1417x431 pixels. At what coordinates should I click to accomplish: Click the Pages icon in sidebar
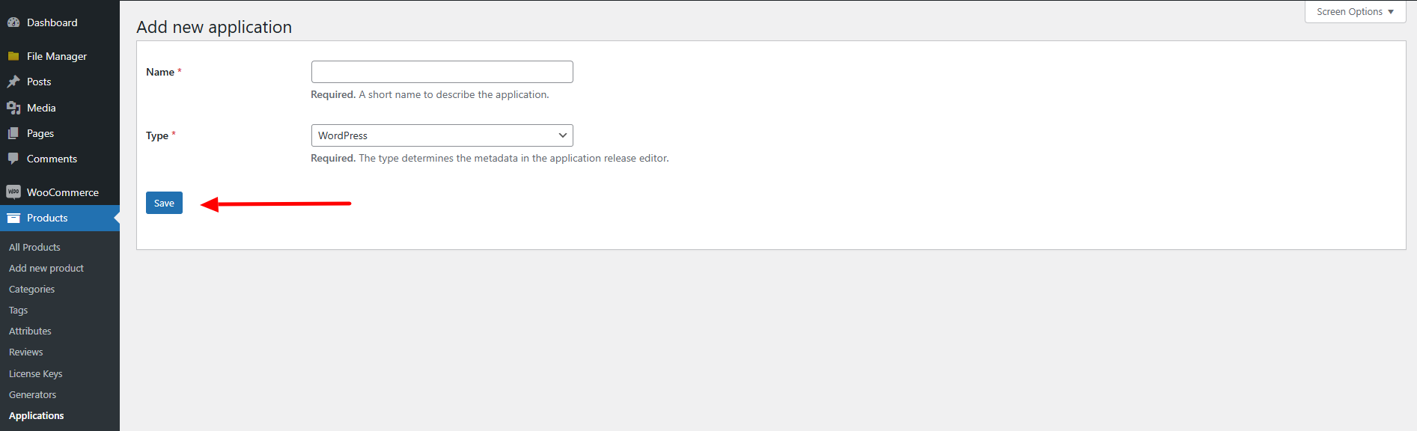13,133
